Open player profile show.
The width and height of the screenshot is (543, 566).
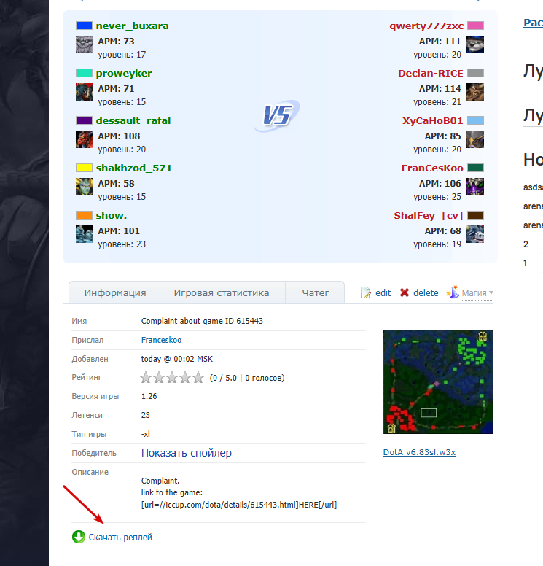112,215
